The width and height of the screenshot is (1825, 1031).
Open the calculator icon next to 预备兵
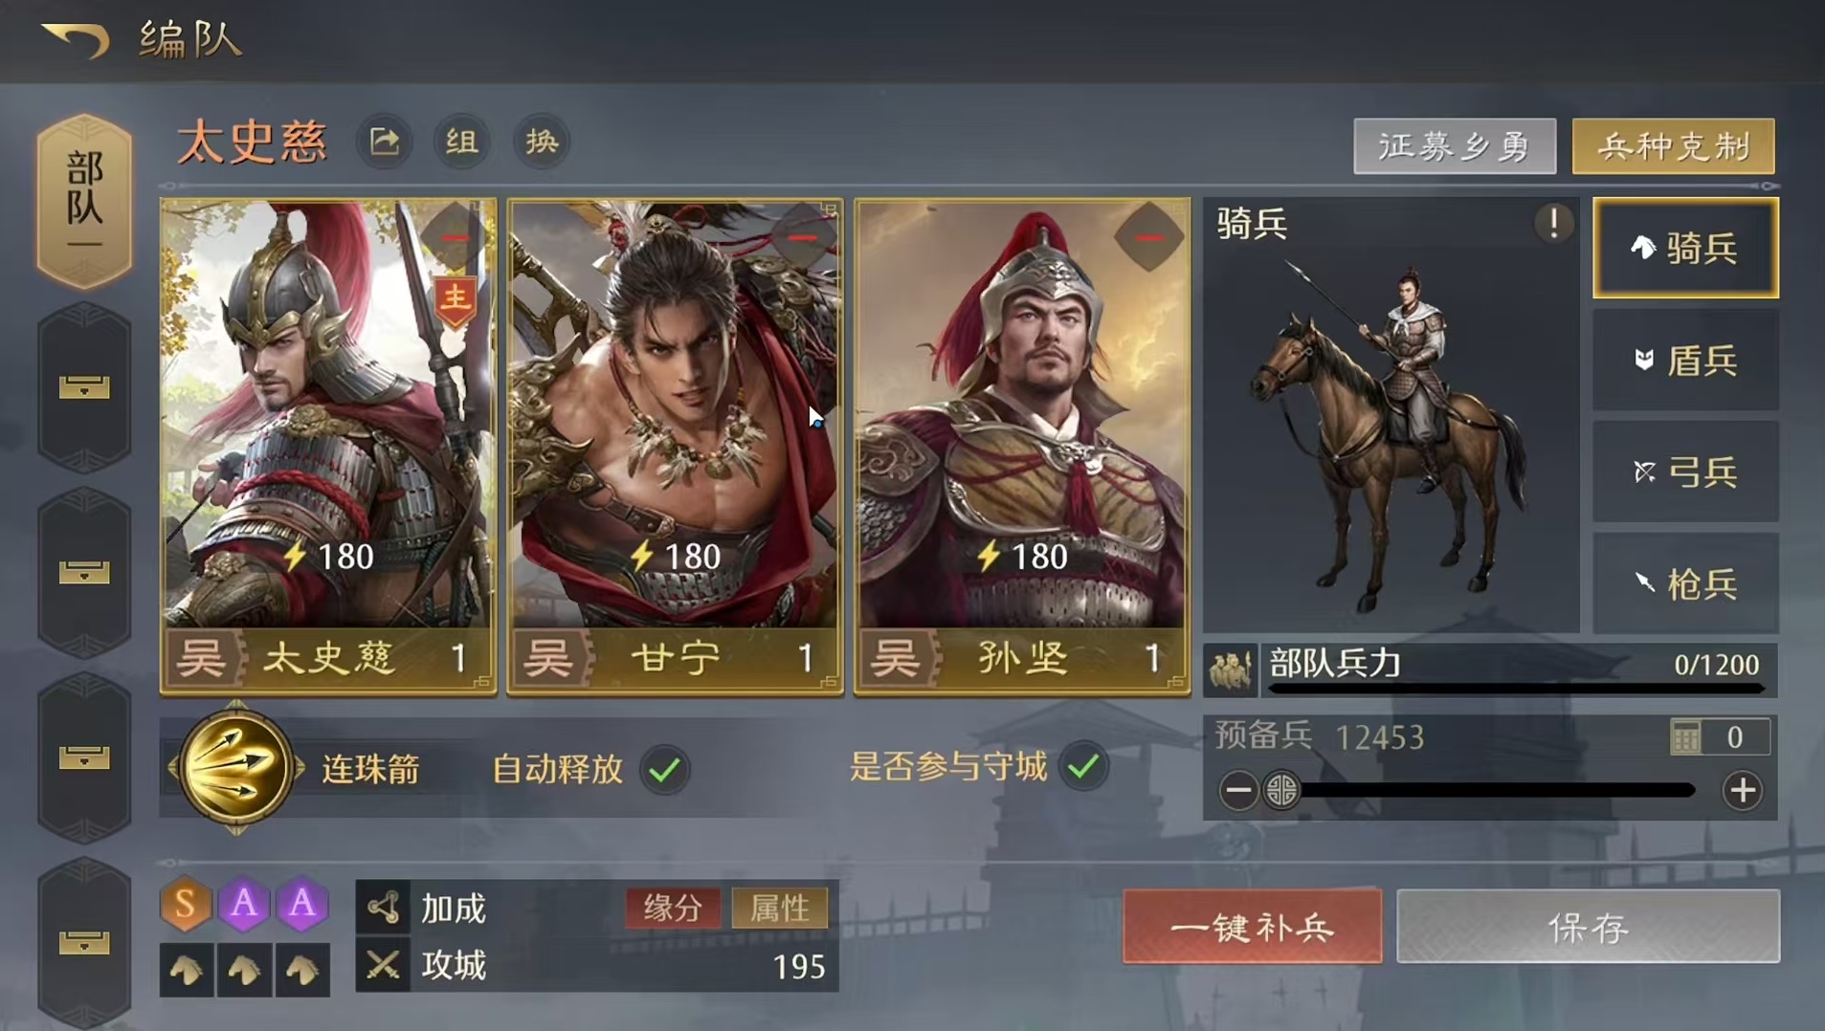pyautogui.click(x=1685, y=737)
